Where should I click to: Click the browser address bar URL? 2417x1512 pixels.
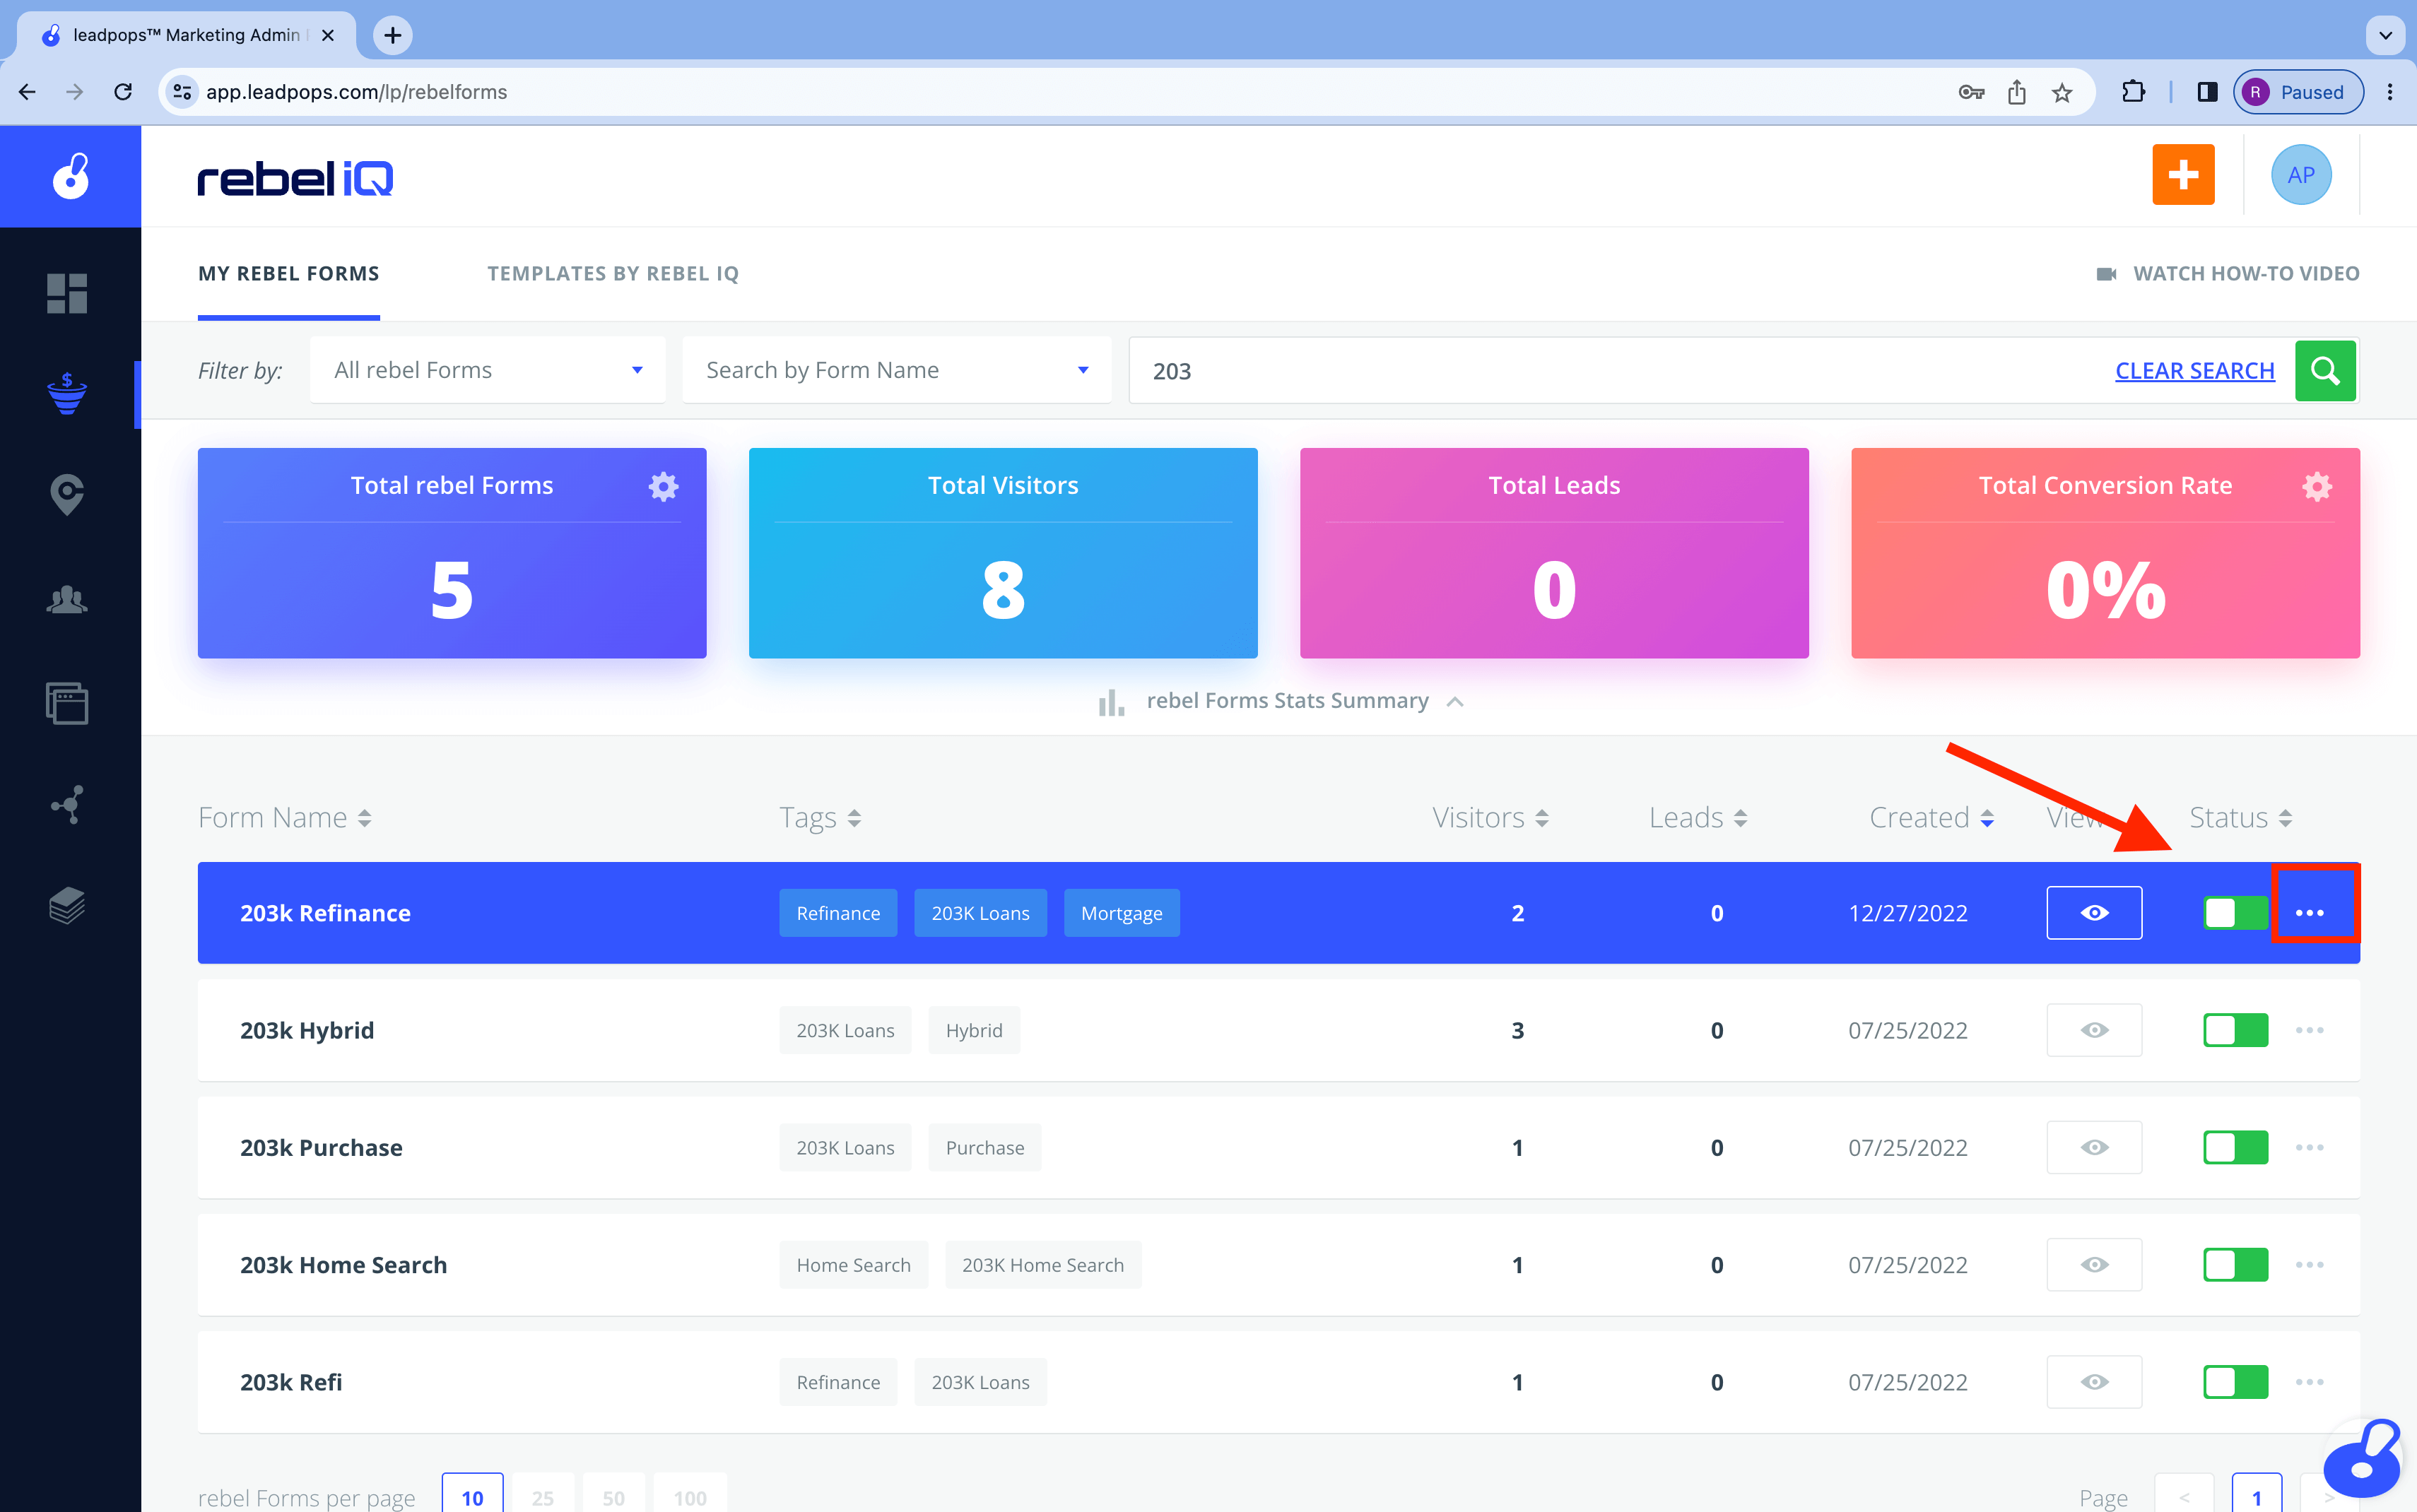pyautogui.click(x=356, y=92)
